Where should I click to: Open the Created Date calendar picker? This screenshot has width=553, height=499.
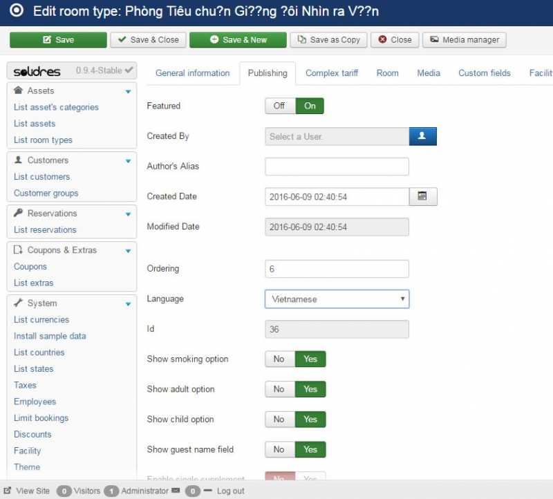pos(422,197)
